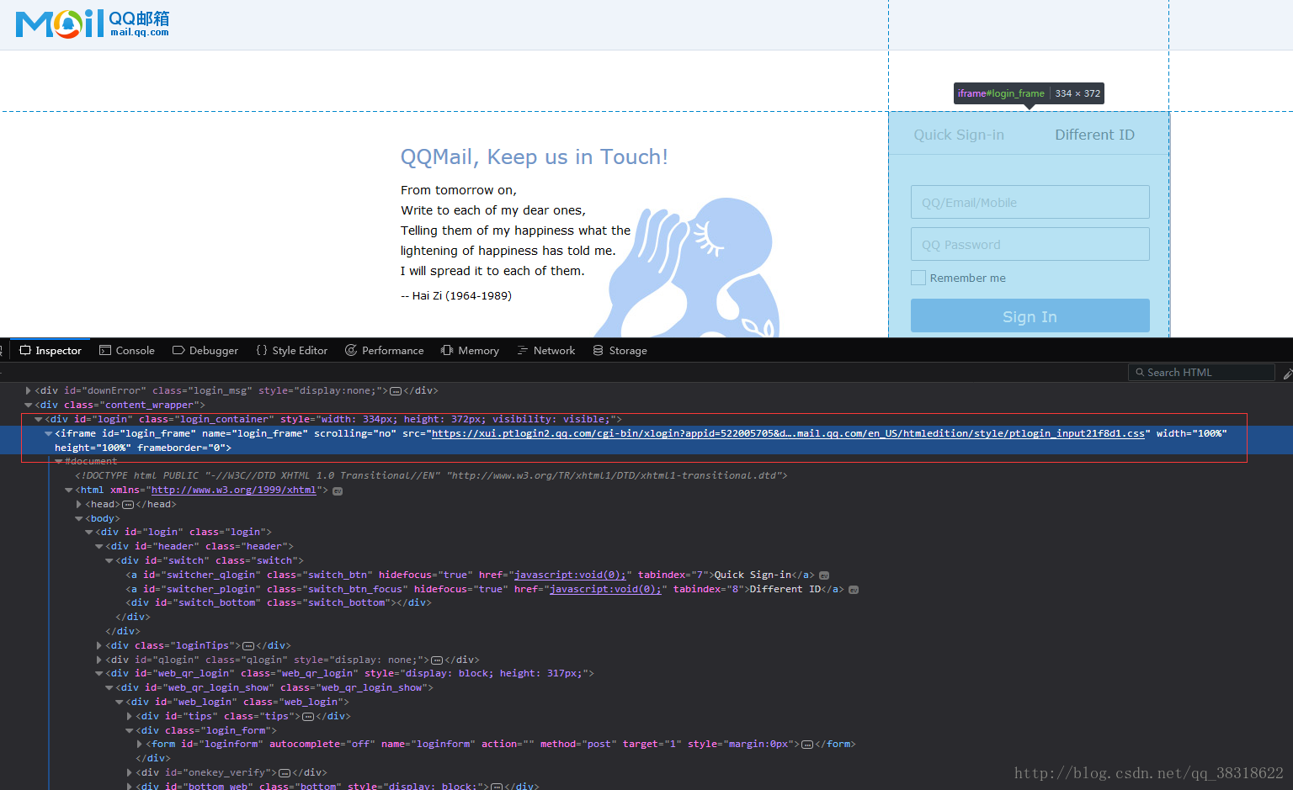
Task: Open the Style Editor tab
Action: click(x=291, y=351)
